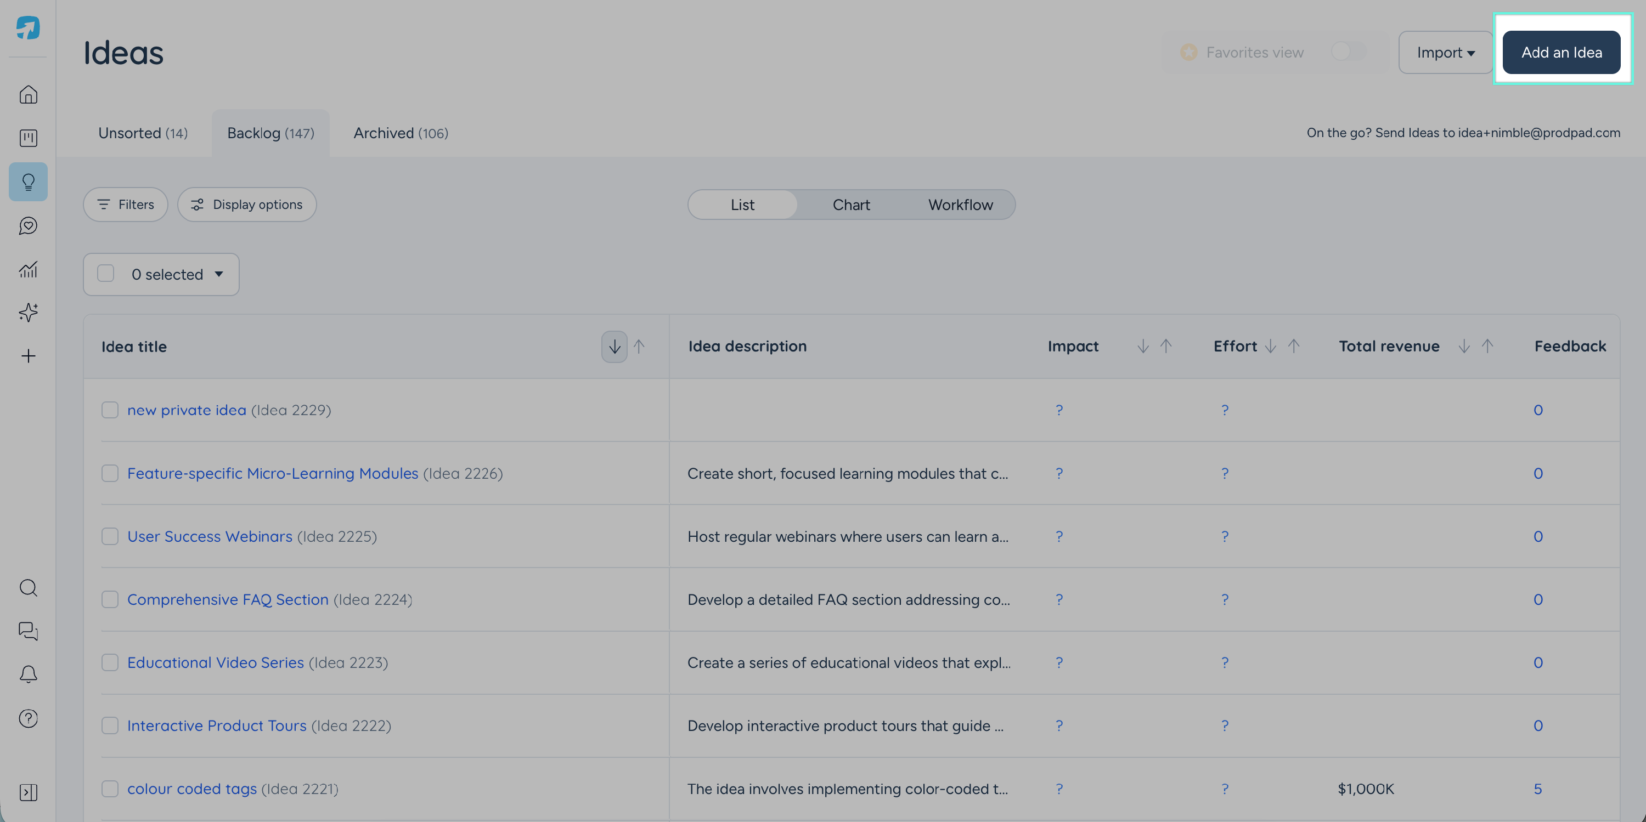Check the box for User Success Webinars
1646x822 pixels.
click(110, 536)
